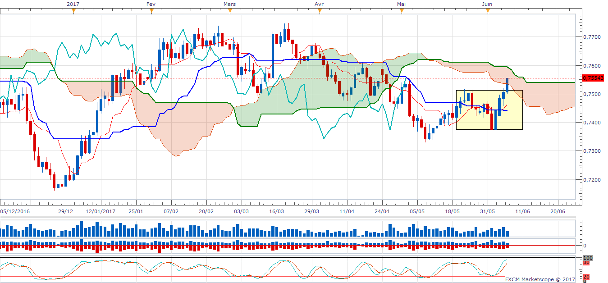Select the orange triangle marker for Mars
Viewport: 608px width, 283px height.
pyautogui.click(x=230, y=11)
